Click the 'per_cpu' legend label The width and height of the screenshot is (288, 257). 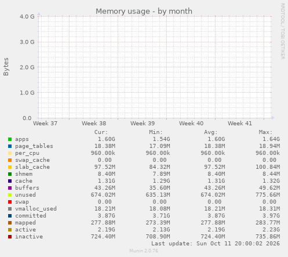click(27, 153)
